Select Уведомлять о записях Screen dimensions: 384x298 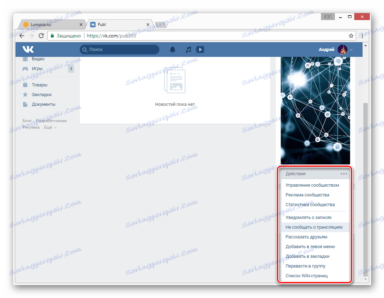pyautogui.click(x=309, y=217)
